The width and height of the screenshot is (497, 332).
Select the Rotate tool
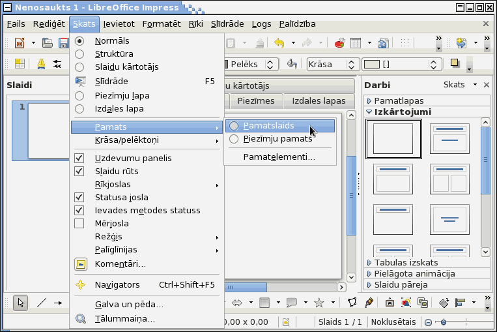(x=444, y=303)
